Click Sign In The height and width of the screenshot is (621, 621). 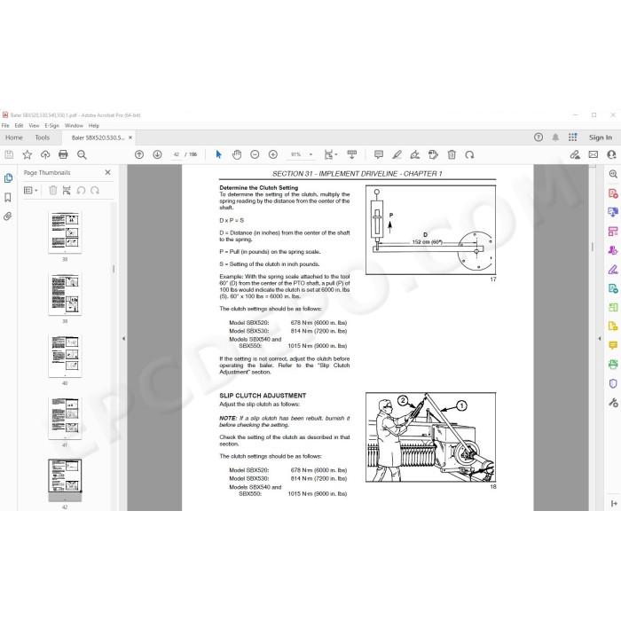601,138
